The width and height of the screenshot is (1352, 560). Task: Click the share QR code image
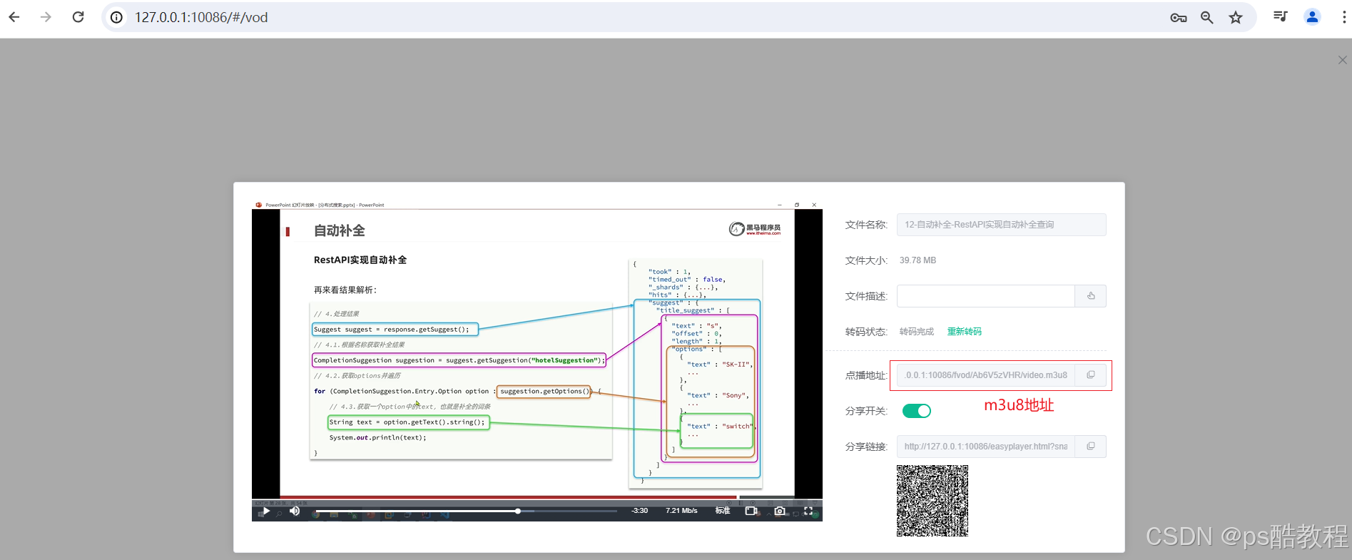932,501
